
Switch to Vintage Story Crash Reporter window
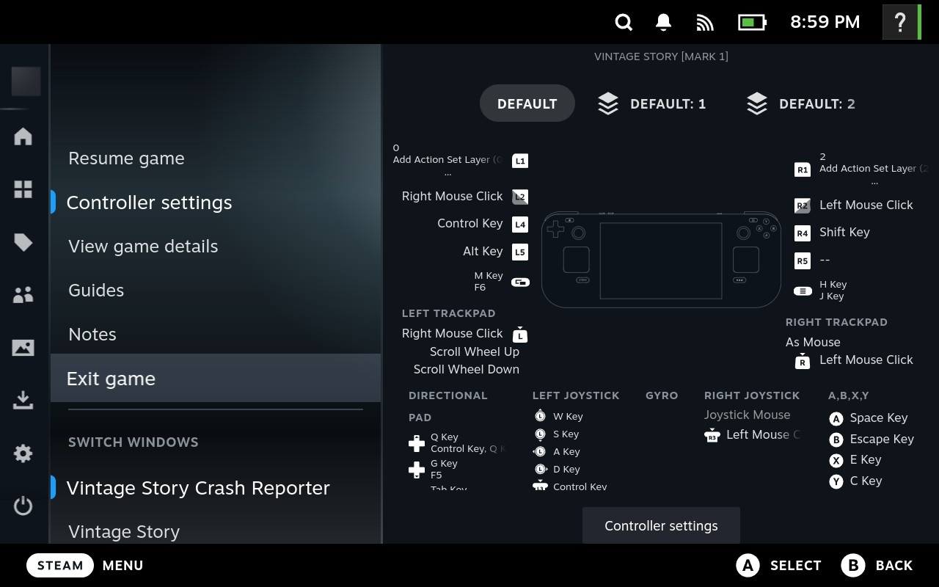(x=198, y=488)
